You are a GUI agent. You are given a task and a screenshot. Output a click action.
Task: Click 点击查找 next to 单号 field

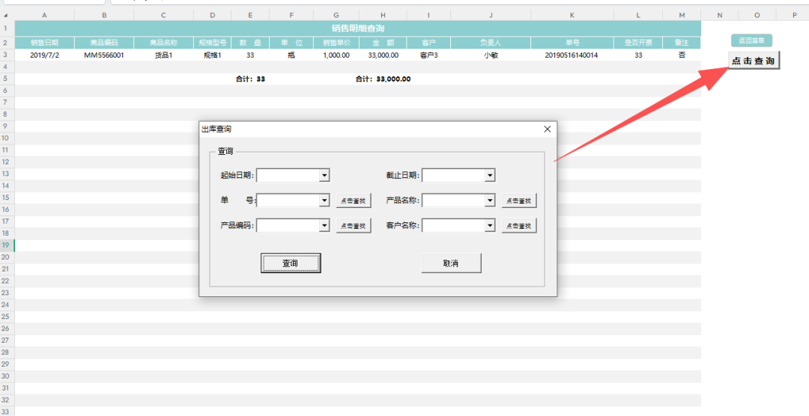click(x=354, y=201)
